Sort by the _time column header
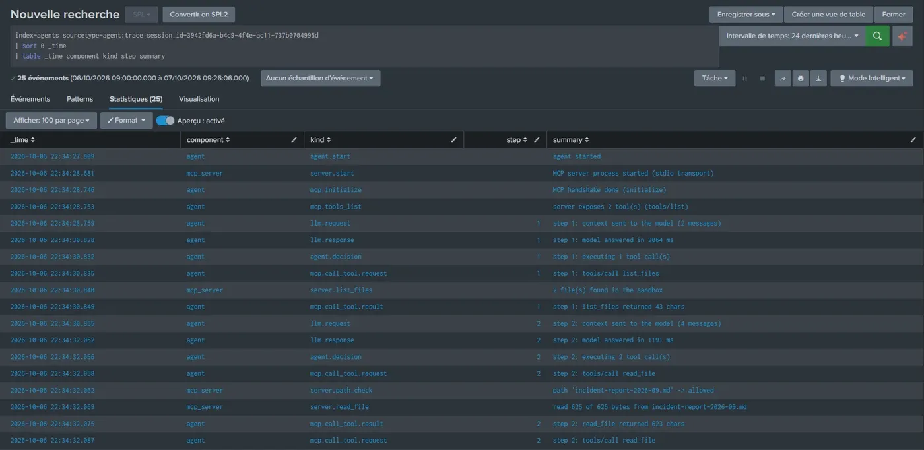The width and height of the screenshot is (924, 450). 22,140
